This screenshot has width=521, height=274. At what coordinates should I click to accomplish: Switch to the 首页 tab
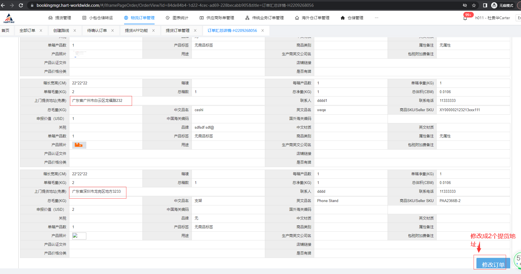(x=5, y=30)
